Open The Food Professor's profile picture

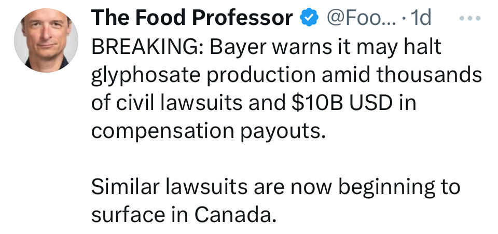pos(46,40)
